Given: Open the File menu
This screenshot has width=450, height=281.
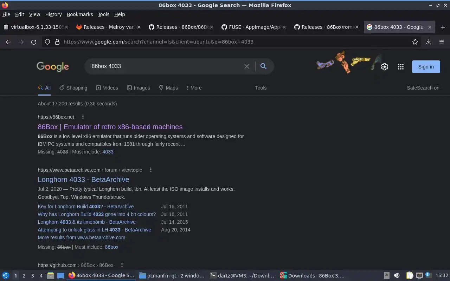Looking at the screenshot, I should 6,14.
